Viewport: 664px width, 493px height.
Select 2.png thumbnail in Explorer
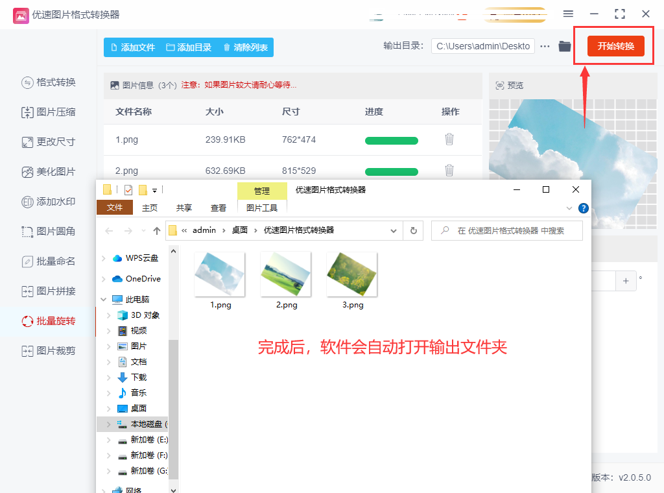point(286,274)
